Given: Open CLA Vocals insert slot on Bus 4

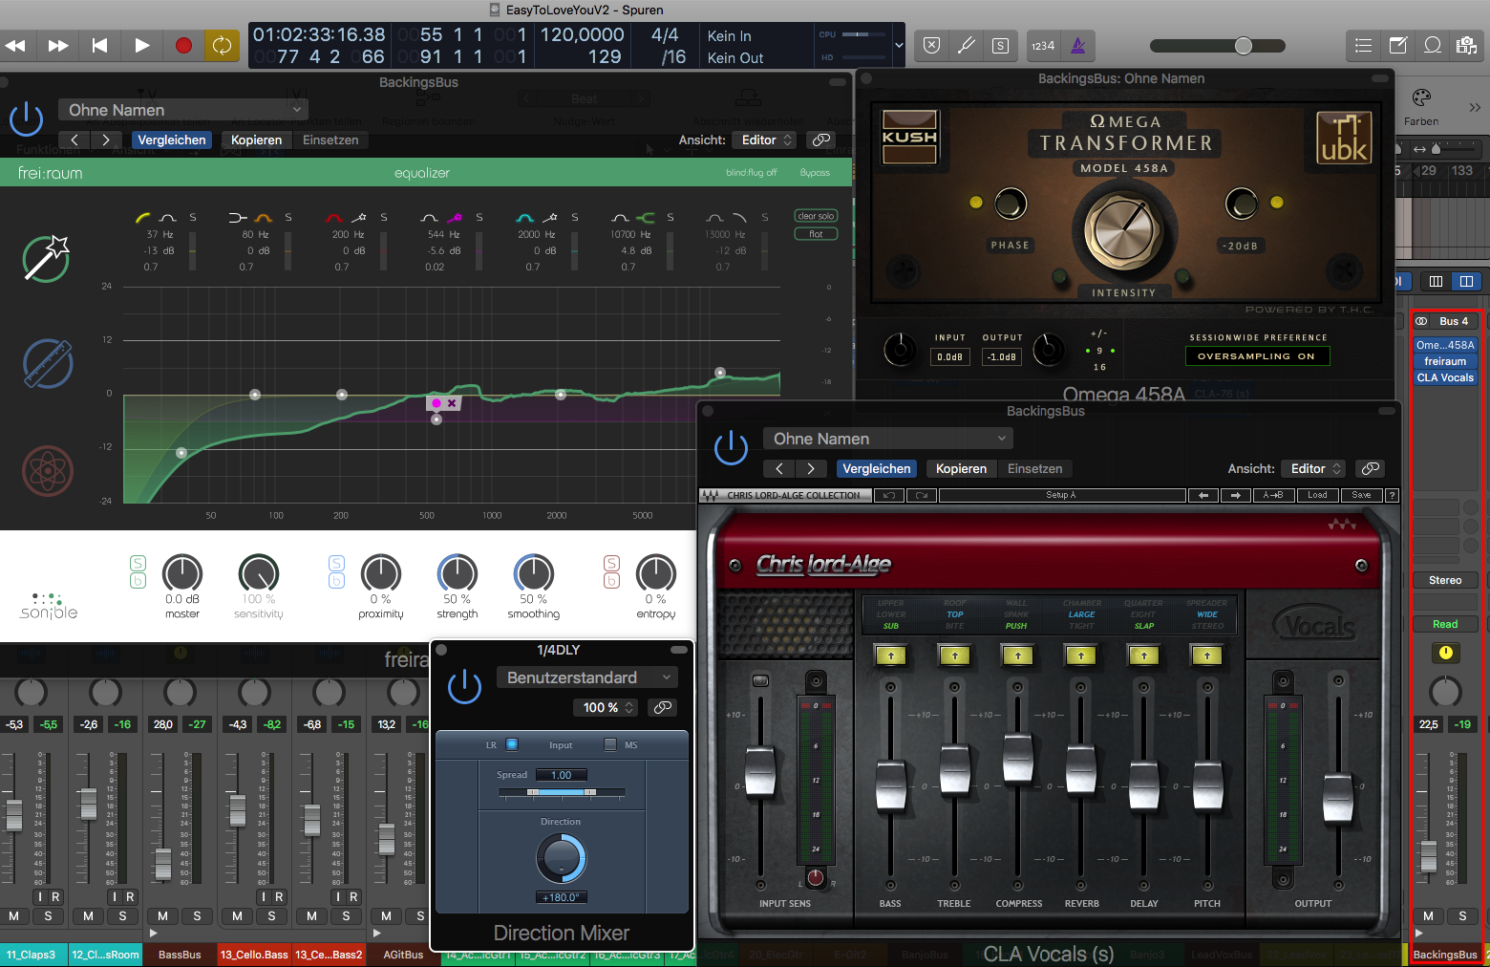Looking at the screenshot, I should (x=1445, y=377).
